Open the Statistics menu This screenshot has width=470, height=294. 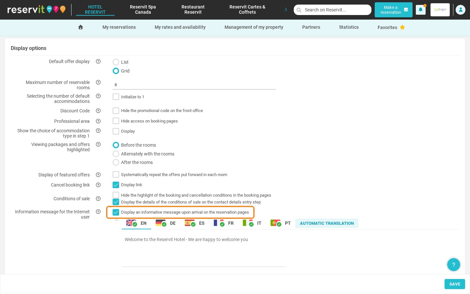[349, 27]
